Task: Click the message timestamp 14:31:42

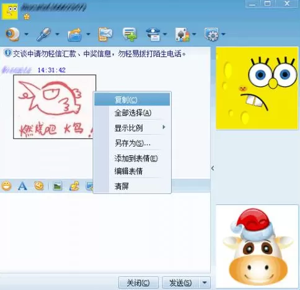Action: [51, 70]
